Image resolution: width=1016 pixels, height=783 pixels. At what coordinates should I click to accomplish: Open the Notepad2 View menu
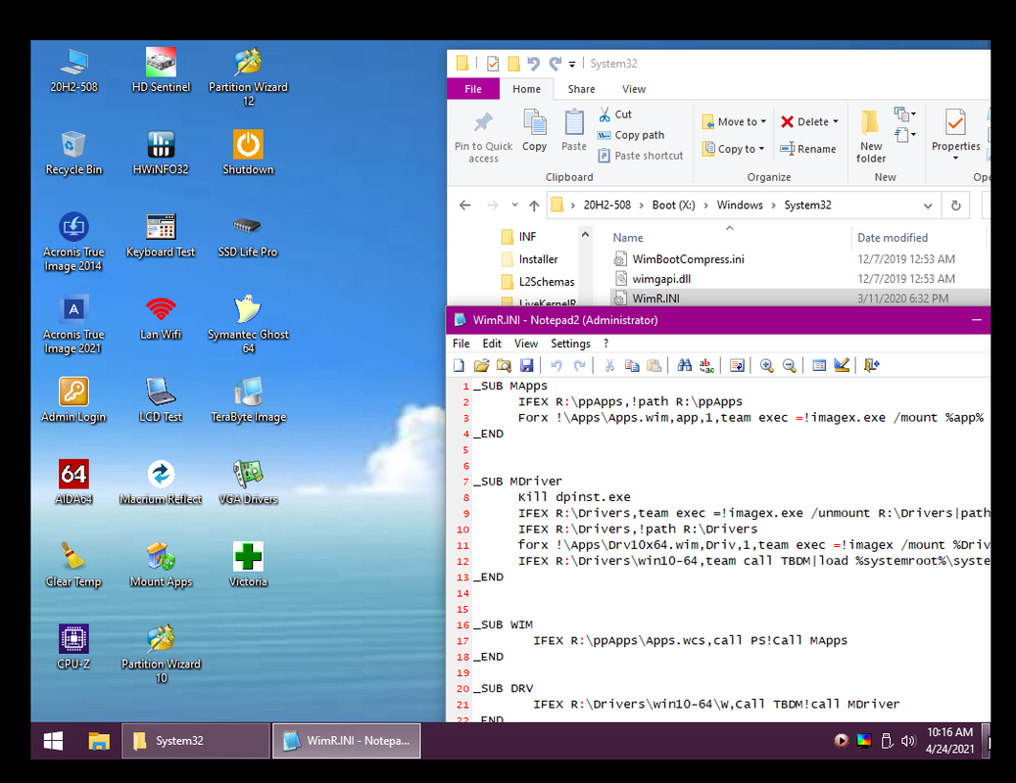pos(526,344)
